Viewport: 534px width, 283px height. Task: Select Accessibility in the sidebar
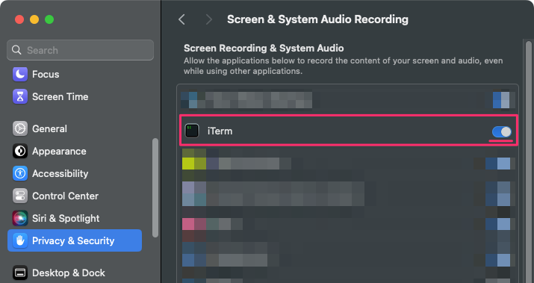click(60, 174)
